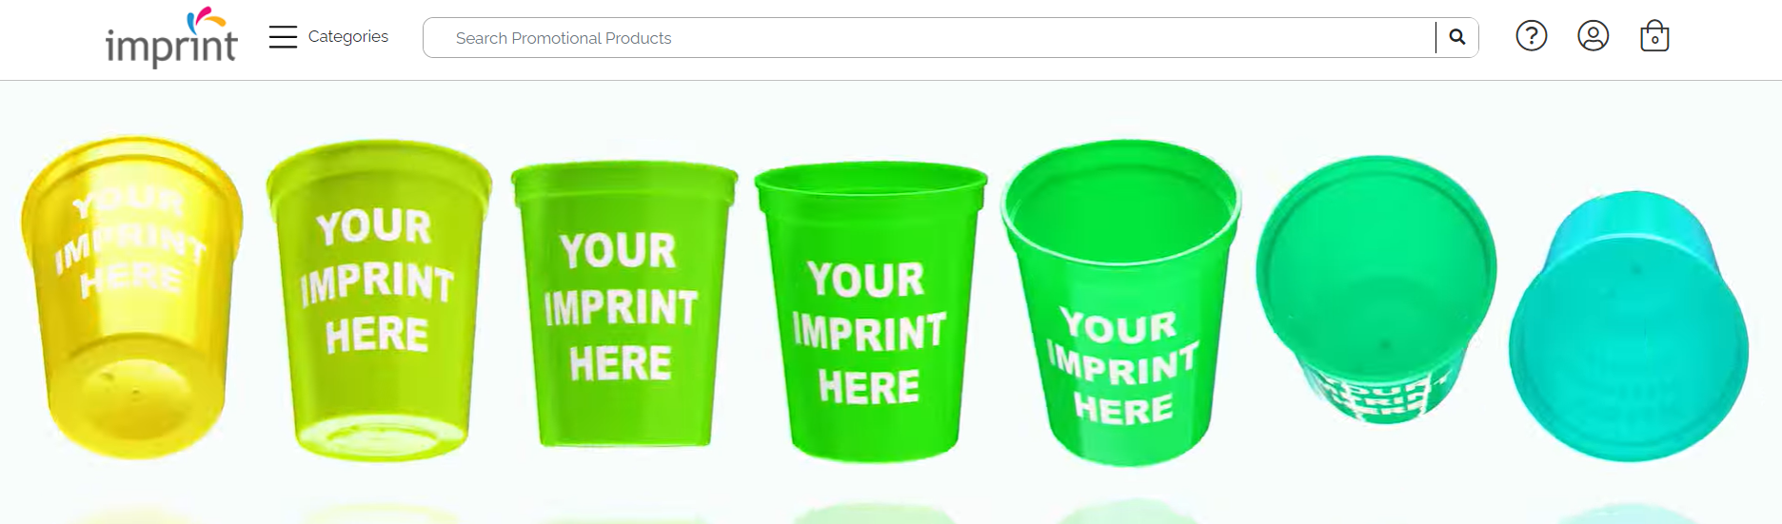The width and height of the screenshot is (1782, 524).
Task: Select the bright green upright cup
Action: pos(870,310)
